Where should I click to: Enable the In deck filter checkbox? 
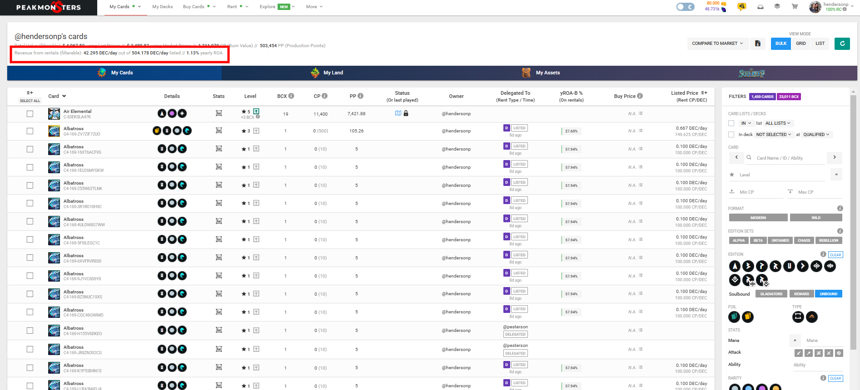point(731,135)
